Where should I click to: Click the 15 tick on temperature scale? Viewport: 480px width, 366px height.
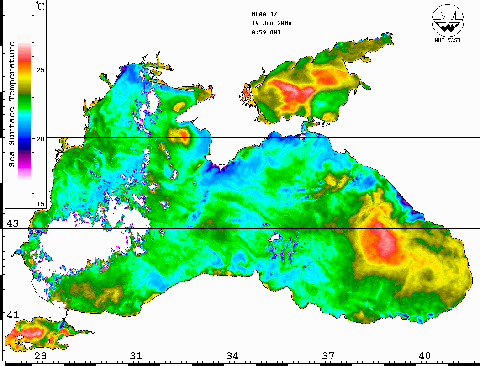40,204
